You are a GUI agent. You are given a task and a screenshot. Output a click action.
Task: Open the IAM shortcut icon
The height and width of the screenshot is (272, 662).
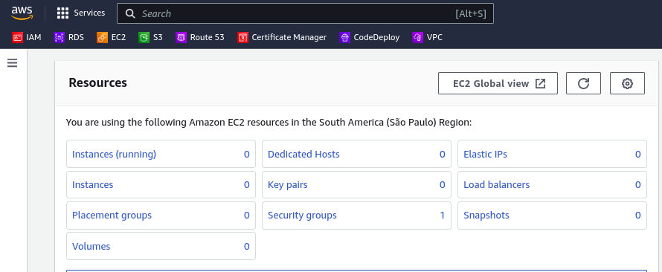(x=17, y=38)
